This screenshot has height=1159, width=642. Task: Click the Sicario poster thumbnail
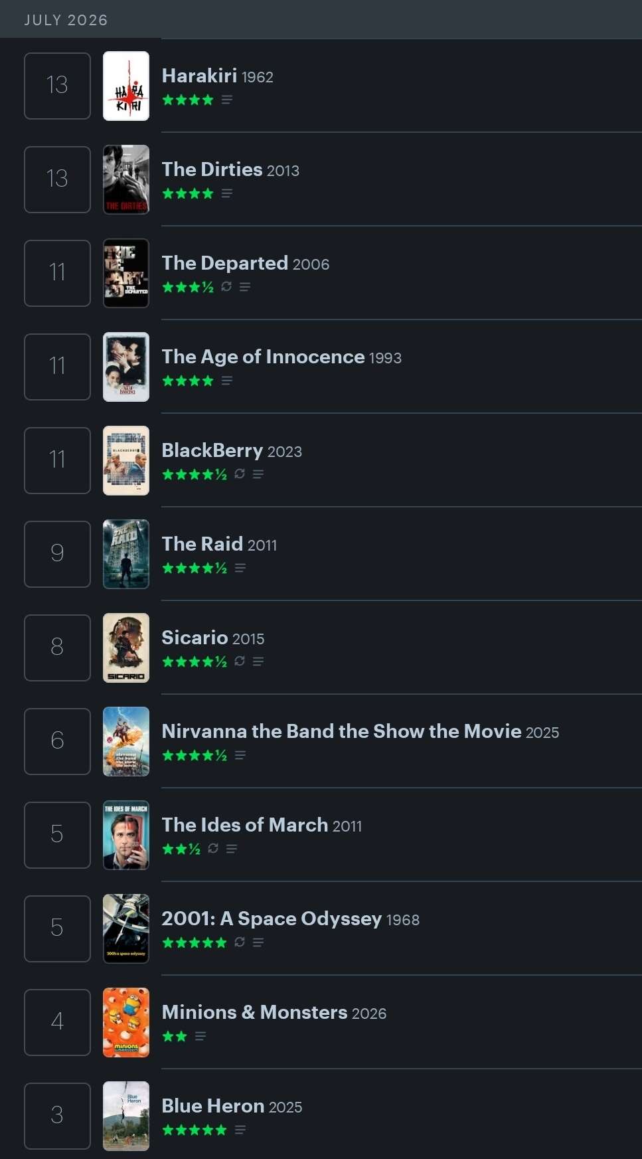click(126, 648)
